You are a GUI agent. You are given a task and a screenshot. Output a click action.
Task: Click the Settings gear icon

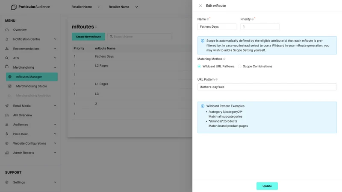(x=7, y=183)
